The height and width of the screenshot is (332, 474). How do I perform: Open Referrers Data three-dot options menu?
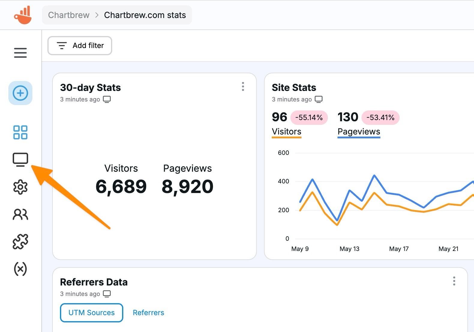454,281
